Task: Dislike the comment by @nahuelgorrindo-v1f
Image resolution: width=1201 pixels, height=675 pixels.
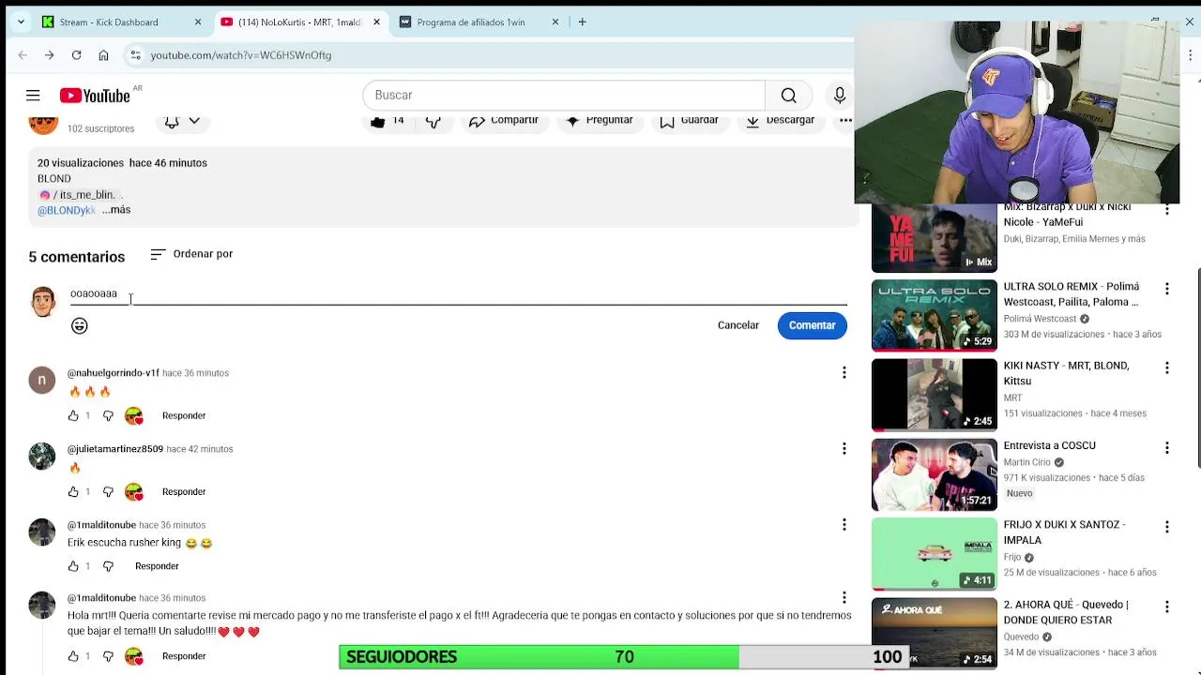Action: pos(108,415)
